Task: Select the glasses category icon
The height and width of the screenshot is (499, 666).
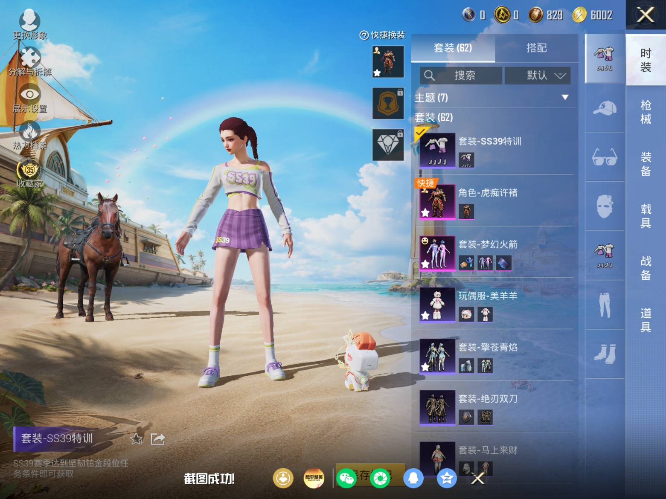Action: point(605,157)
